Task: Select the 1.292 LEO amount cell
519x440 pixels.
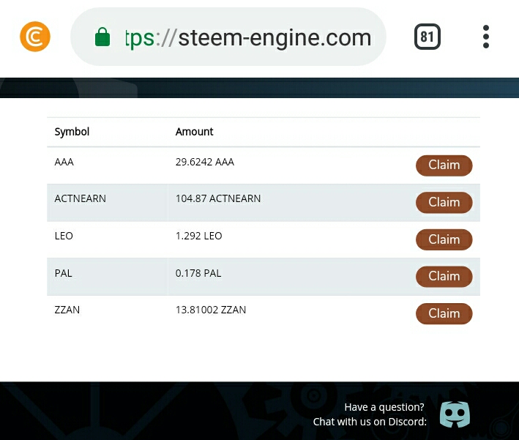Action: click(198, 236)
